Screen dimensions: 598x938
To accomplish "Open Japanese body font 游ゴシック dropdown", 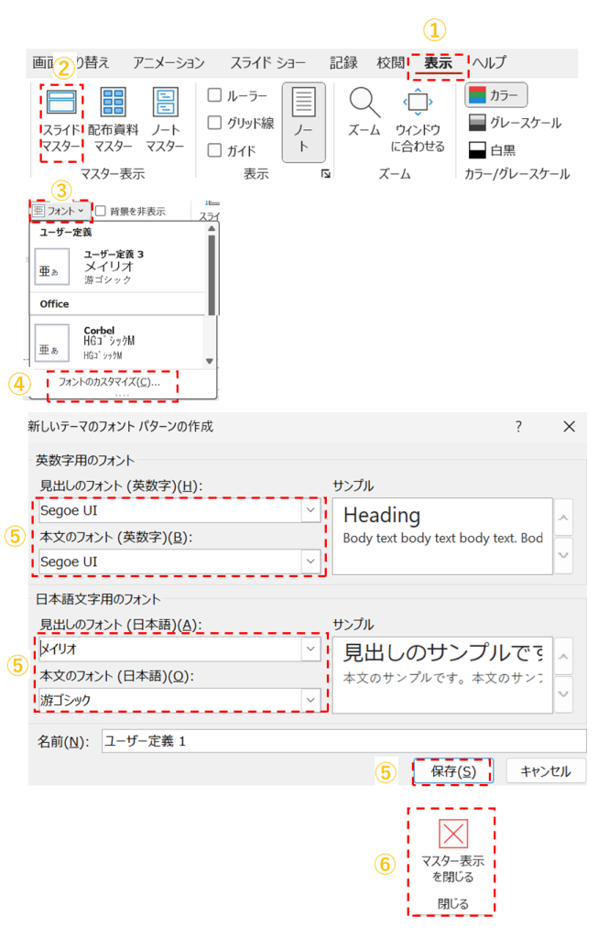I will [311, 700].
